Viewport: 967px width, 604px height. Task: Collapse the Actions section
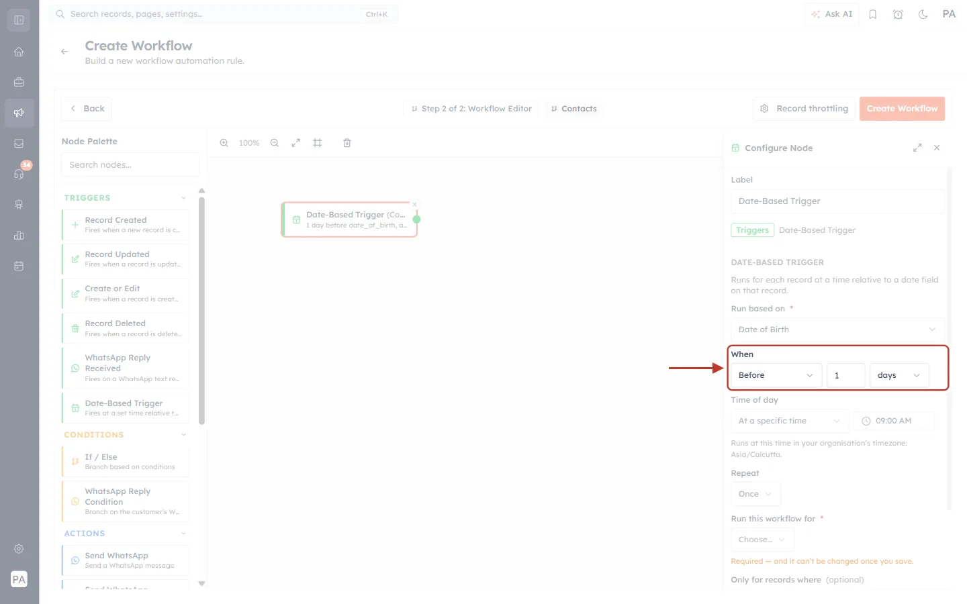click(184, 534)
